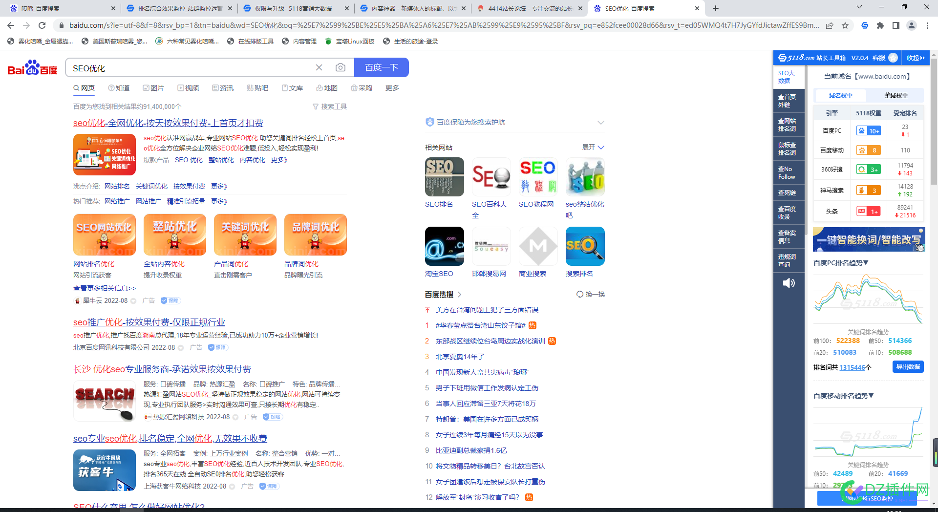Image resolution: width=938 pixels, height=512 pixels.
Task: Click 淘宝SEO related site thumbnail
Action: click(x=445, y=246)
